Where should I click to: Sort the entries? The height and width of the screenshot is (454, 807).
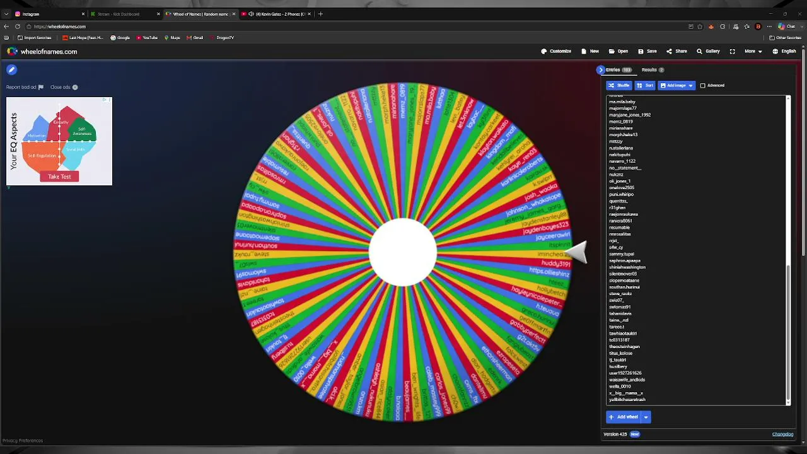click(x=645, y=85)
